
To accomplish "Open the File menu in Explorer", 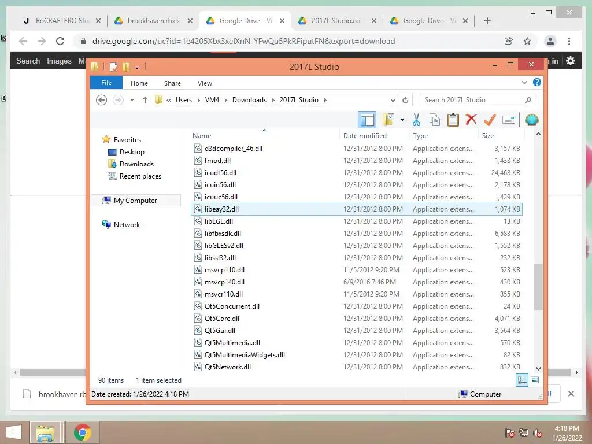I will [x=106, y=83].
